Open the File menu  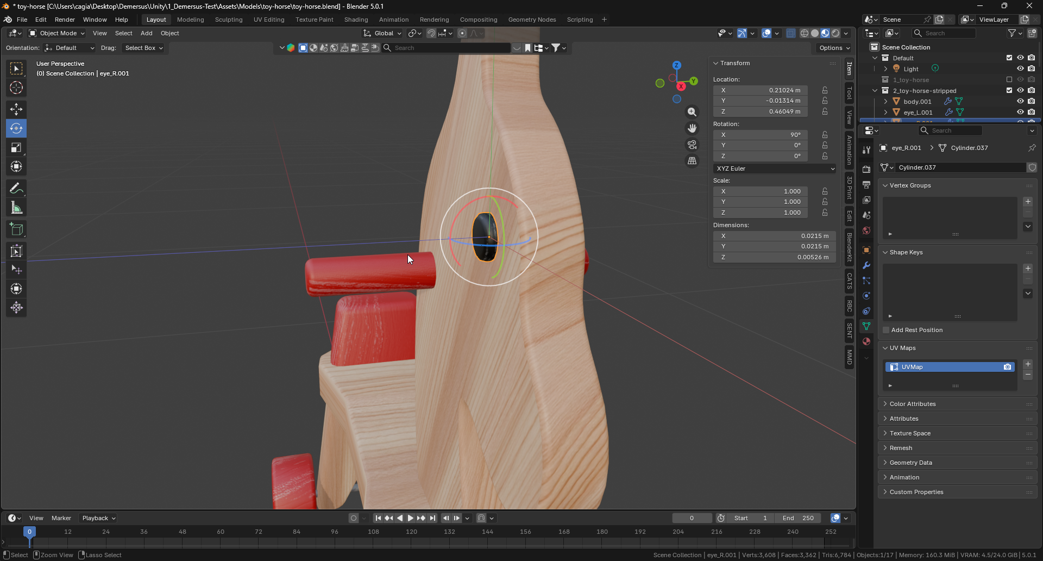coord(22,20)
